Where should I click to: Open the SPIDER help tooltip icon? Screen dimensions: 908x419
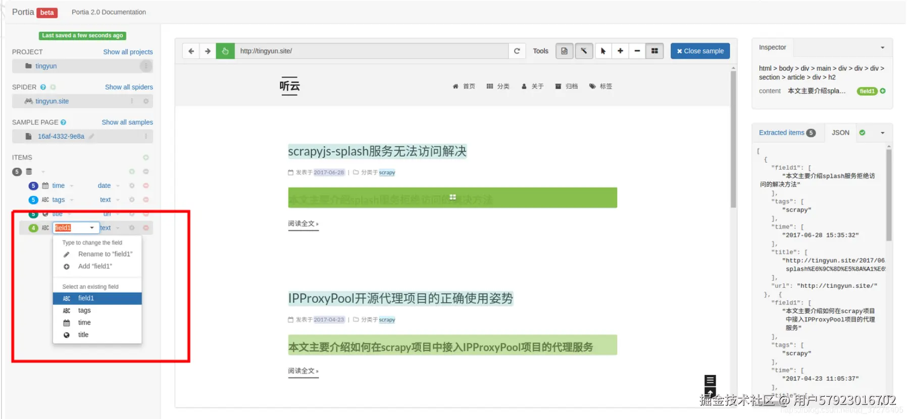coord(43,87)
